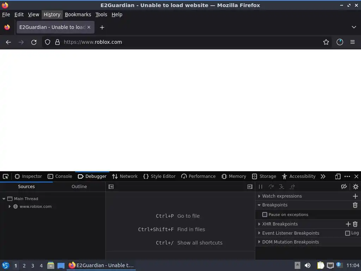
Task: View site security padlock info
Action: pos(57,42)
